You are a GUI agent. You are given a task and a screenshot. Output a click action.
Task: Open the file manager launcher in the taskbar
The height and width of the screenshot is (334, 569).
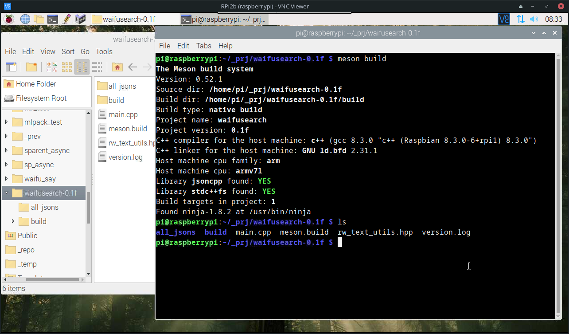[39, 19]
